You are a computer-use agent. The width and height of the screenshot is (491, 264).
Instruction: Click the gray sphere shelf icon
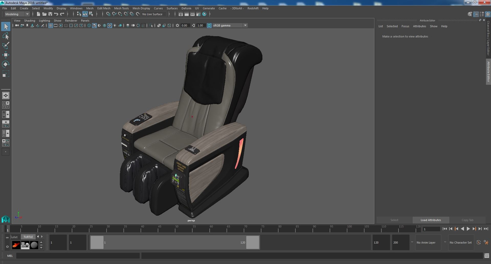(34, 245)
